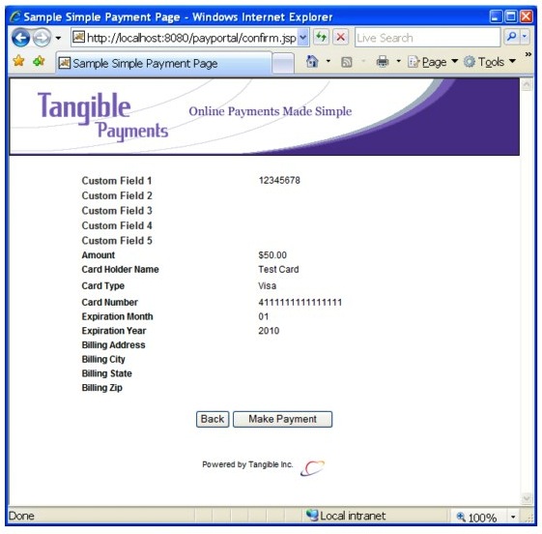Click inside the Live Search box
The width and height of the screenshot is (542, 534).
coord(427,38)
